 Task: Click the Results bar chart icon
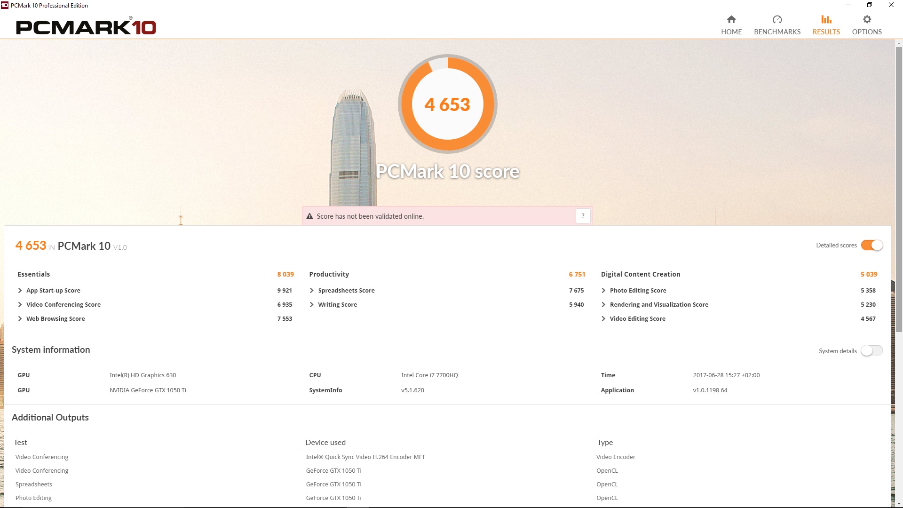pyautogui.click(x=826, y=19)
